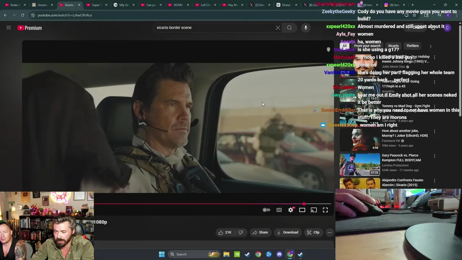Open options for the Joker video
The width and height of the screenshot is (462, 260).
(435, 131)
